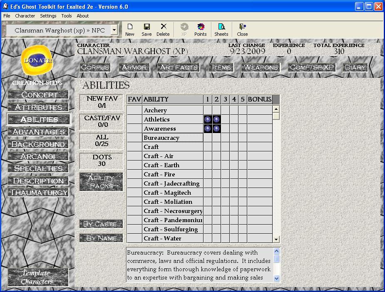Open the Tools menu
Screen dimensions: 385x292
pos(67,16)
